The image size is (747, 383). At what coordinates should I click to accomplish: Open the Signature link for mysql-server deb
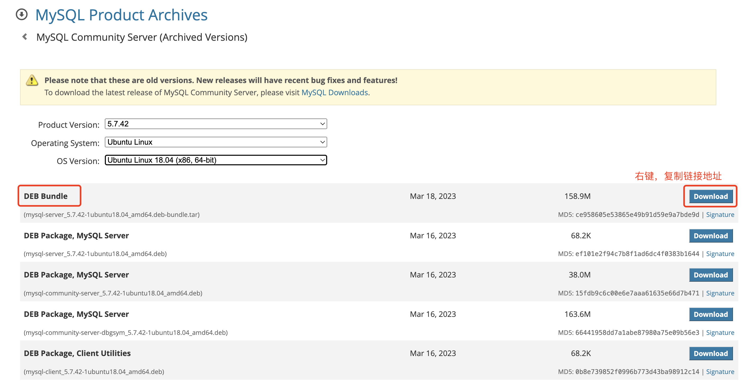pyautogui.click(x=720, y=254)
